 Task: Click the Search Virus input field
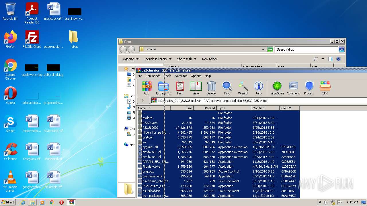[x=307, y=49]
